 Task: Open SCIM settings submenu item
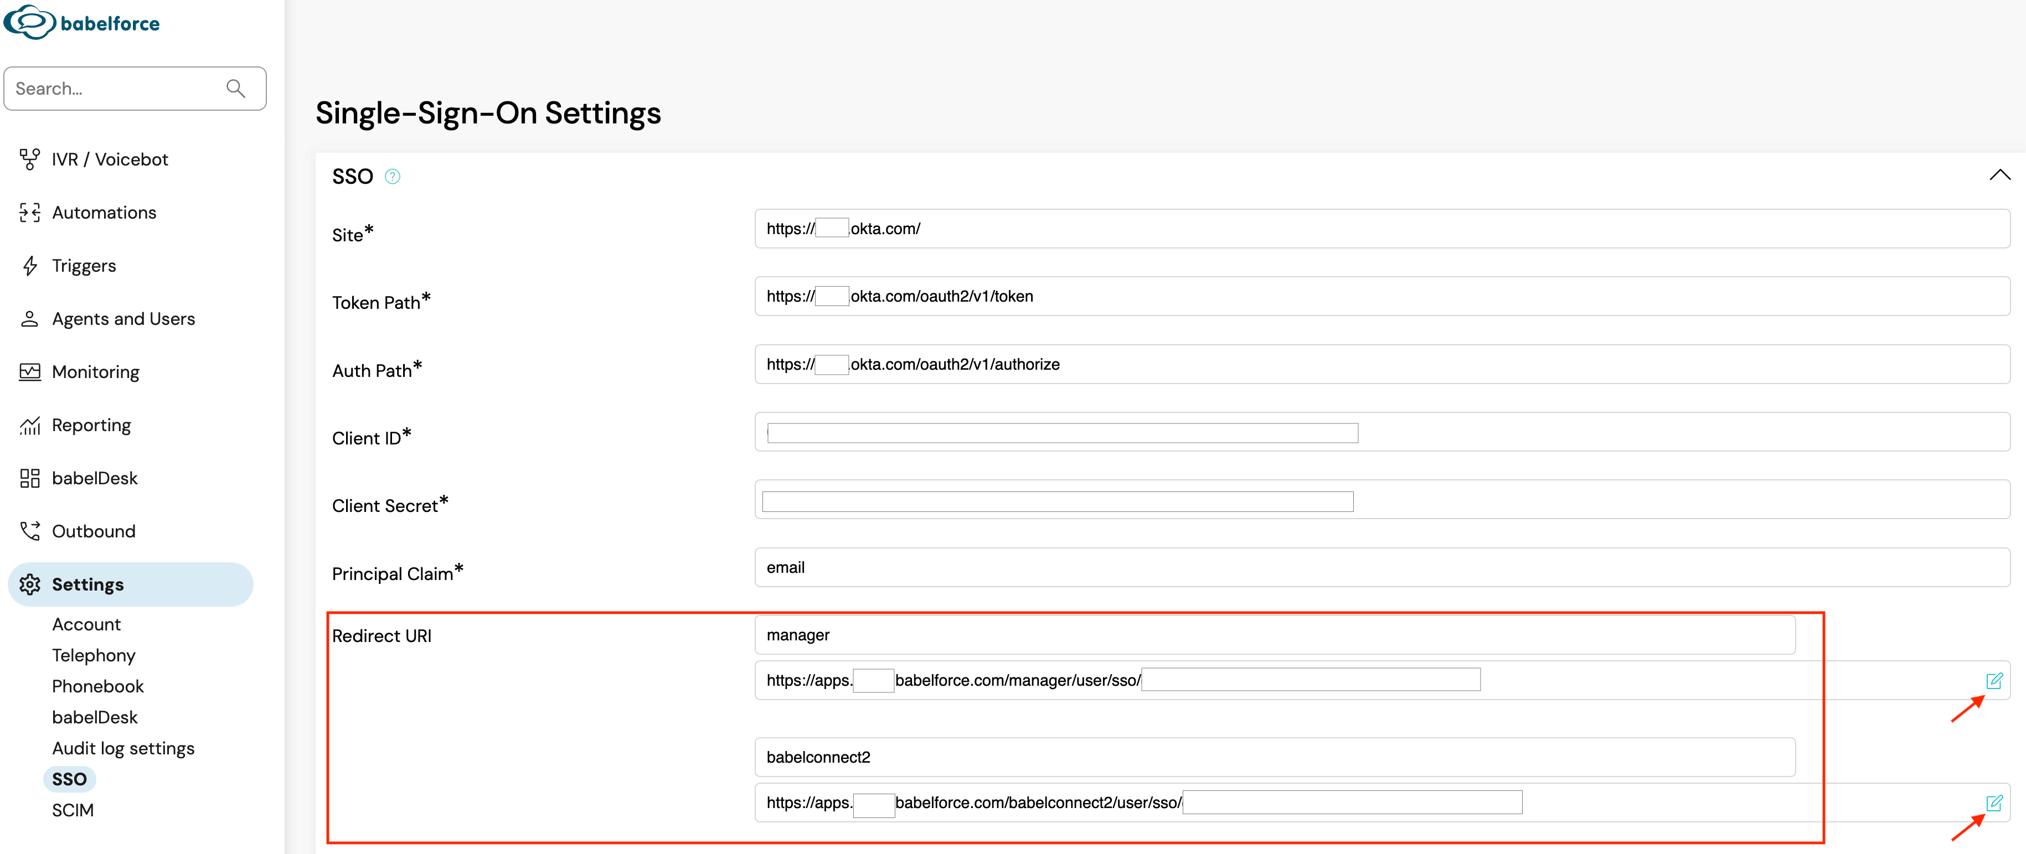point(73,810)
